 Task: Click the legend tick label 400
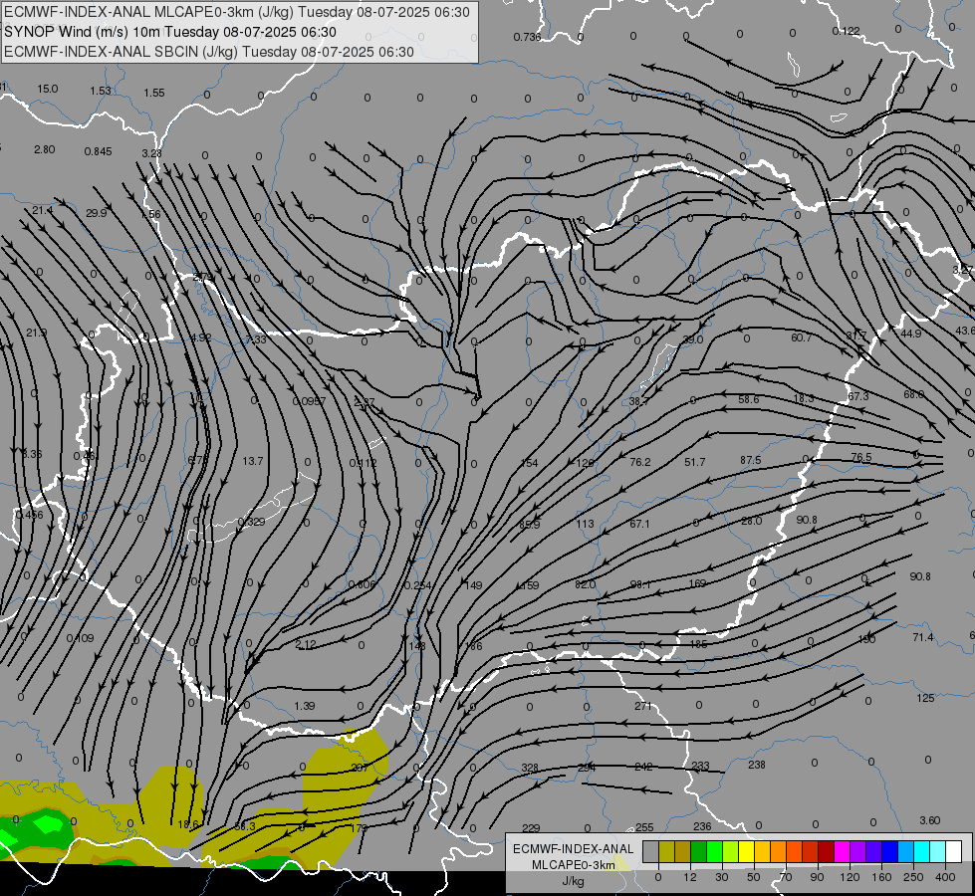click(945, 877)
